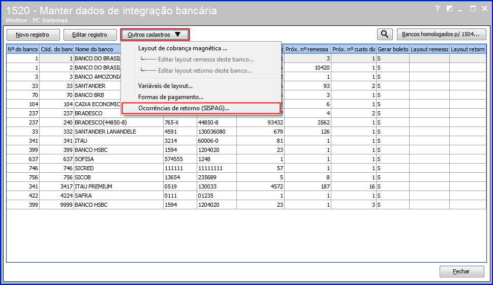Image resolution: width=493 pixels, height=285 pixels.
Task: Click the BANCO BRB name cell
Action: click(98, 95)
